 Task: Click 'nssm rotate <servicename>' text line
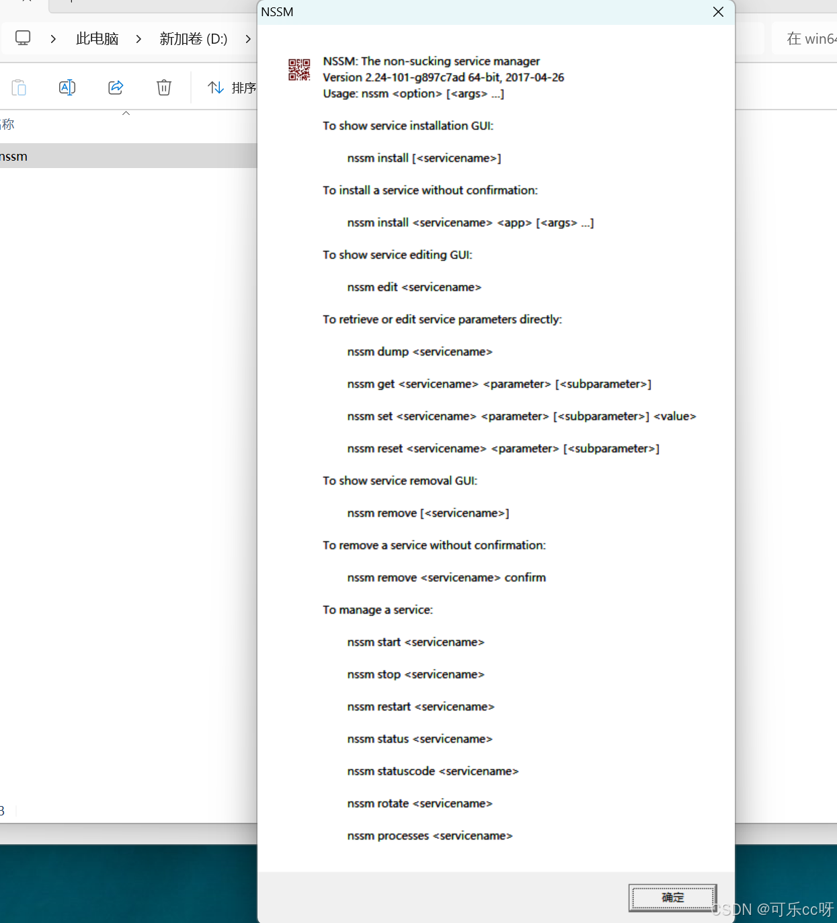coord(420,803)
